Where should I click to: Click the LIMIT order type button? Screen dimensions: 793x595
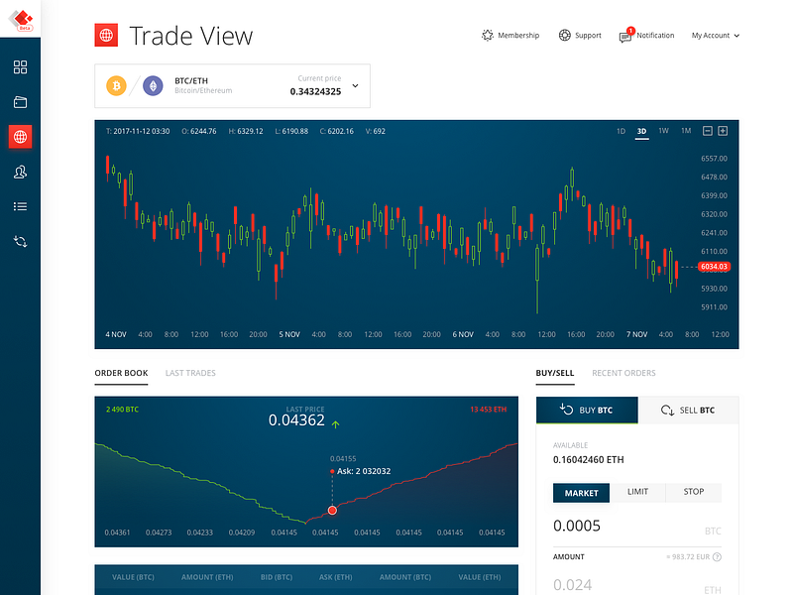(637, 493)
